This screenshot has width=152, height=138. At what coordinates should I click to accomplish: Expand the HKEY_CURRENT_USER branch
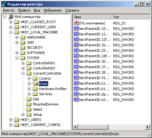(x=11, y=27)
